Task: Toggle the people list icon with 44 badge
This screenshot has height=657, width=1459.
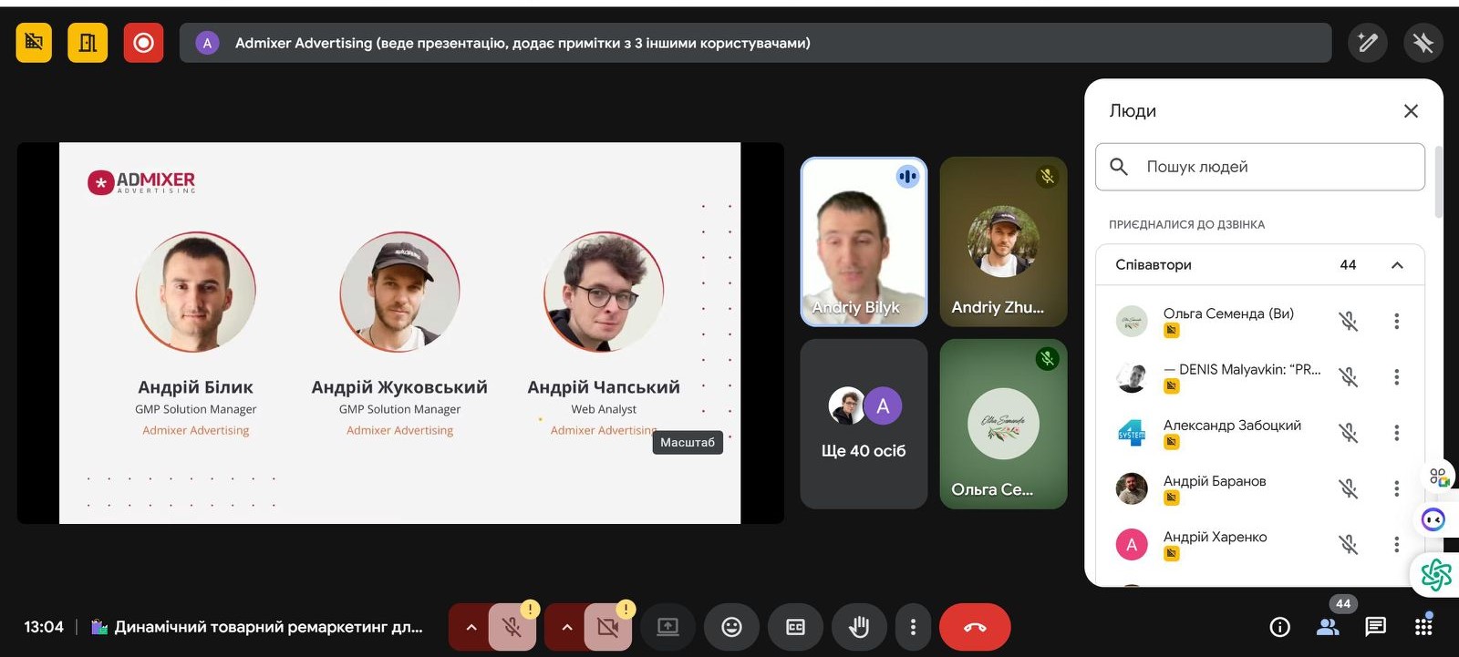Action: pos(1328,627)
